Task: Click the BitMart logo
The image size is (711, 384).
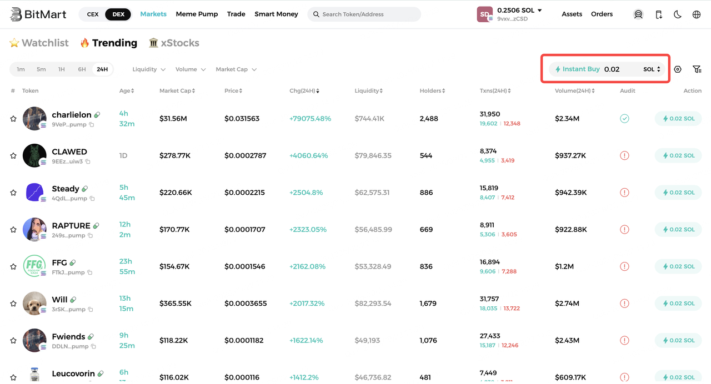Action: pos(38,14)
